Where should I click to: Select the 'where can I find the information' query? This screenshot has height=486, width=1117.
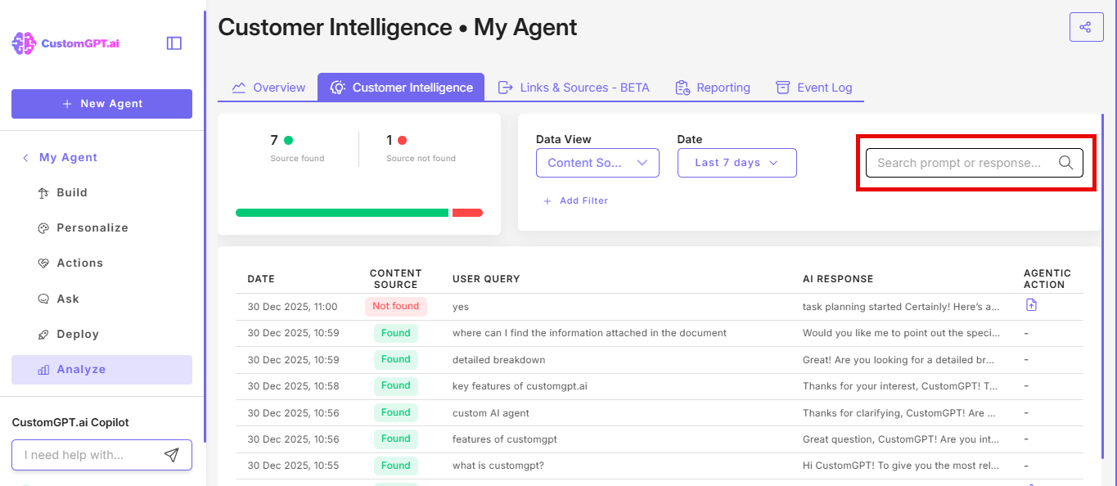point(589,333)
